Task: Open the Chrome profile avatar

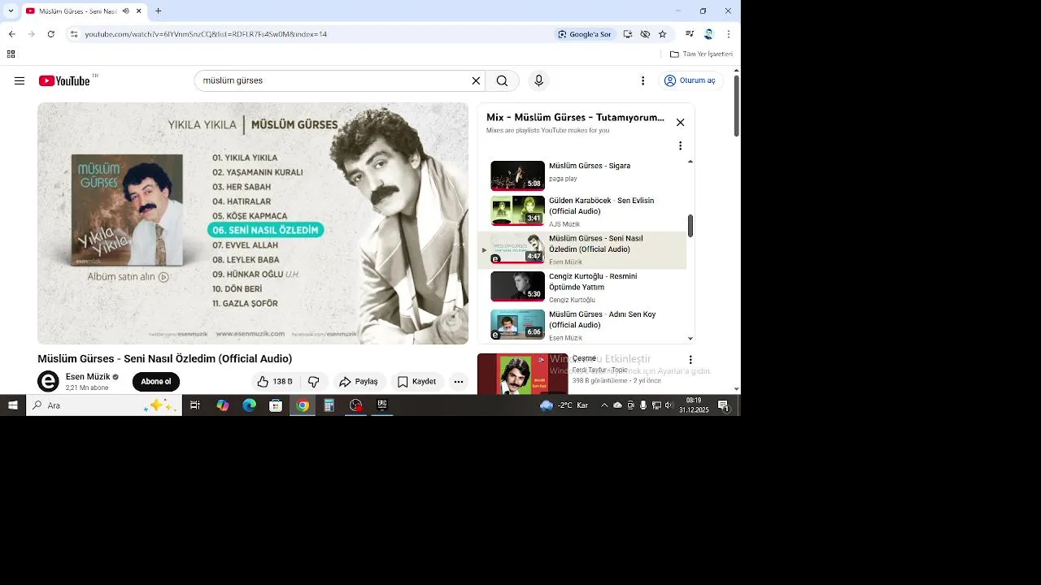Action: (708, 34)
